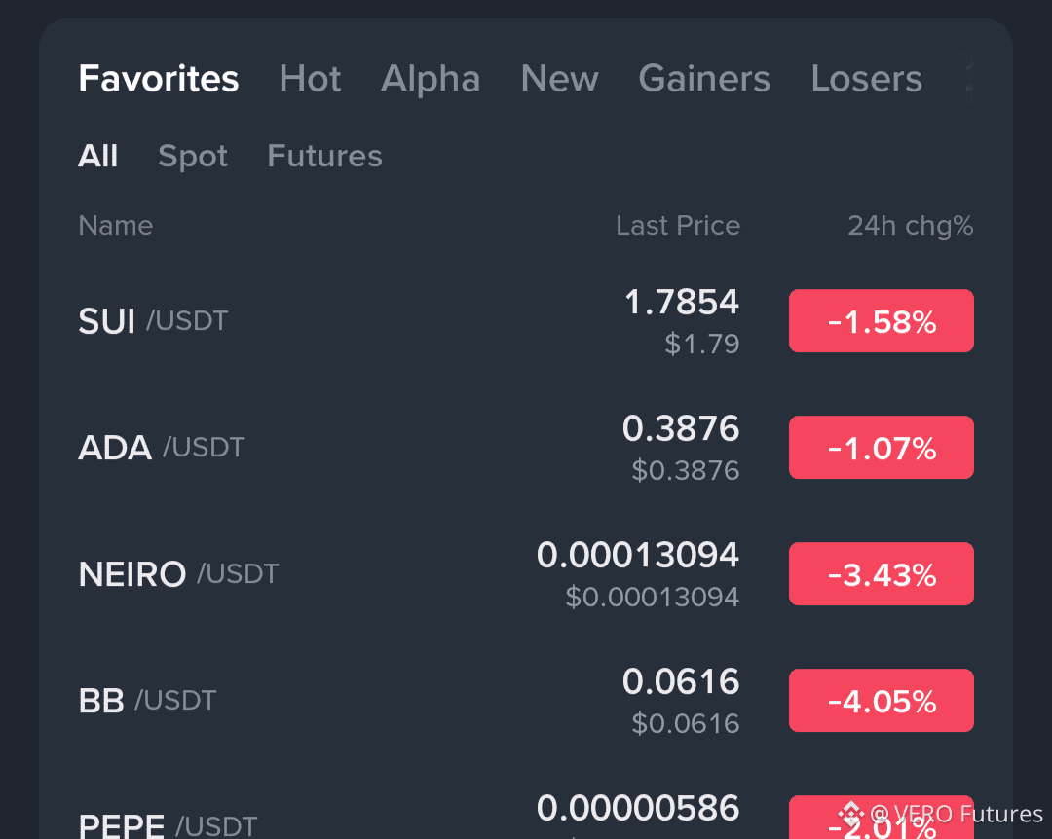Show the All markets filter
Viewport: 1052px width, 839px height.
[x=97, y=156]
